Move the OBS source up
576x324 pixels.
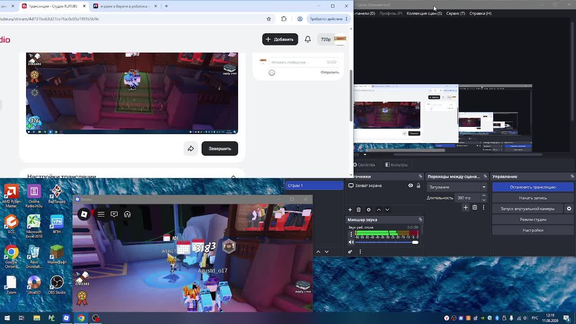[x=379, y=210]
